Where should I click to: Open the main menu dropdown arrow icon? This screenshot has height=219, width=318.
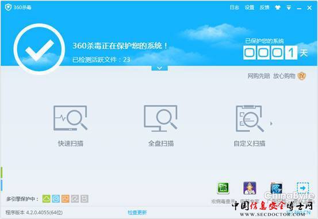tap(289, 8)
